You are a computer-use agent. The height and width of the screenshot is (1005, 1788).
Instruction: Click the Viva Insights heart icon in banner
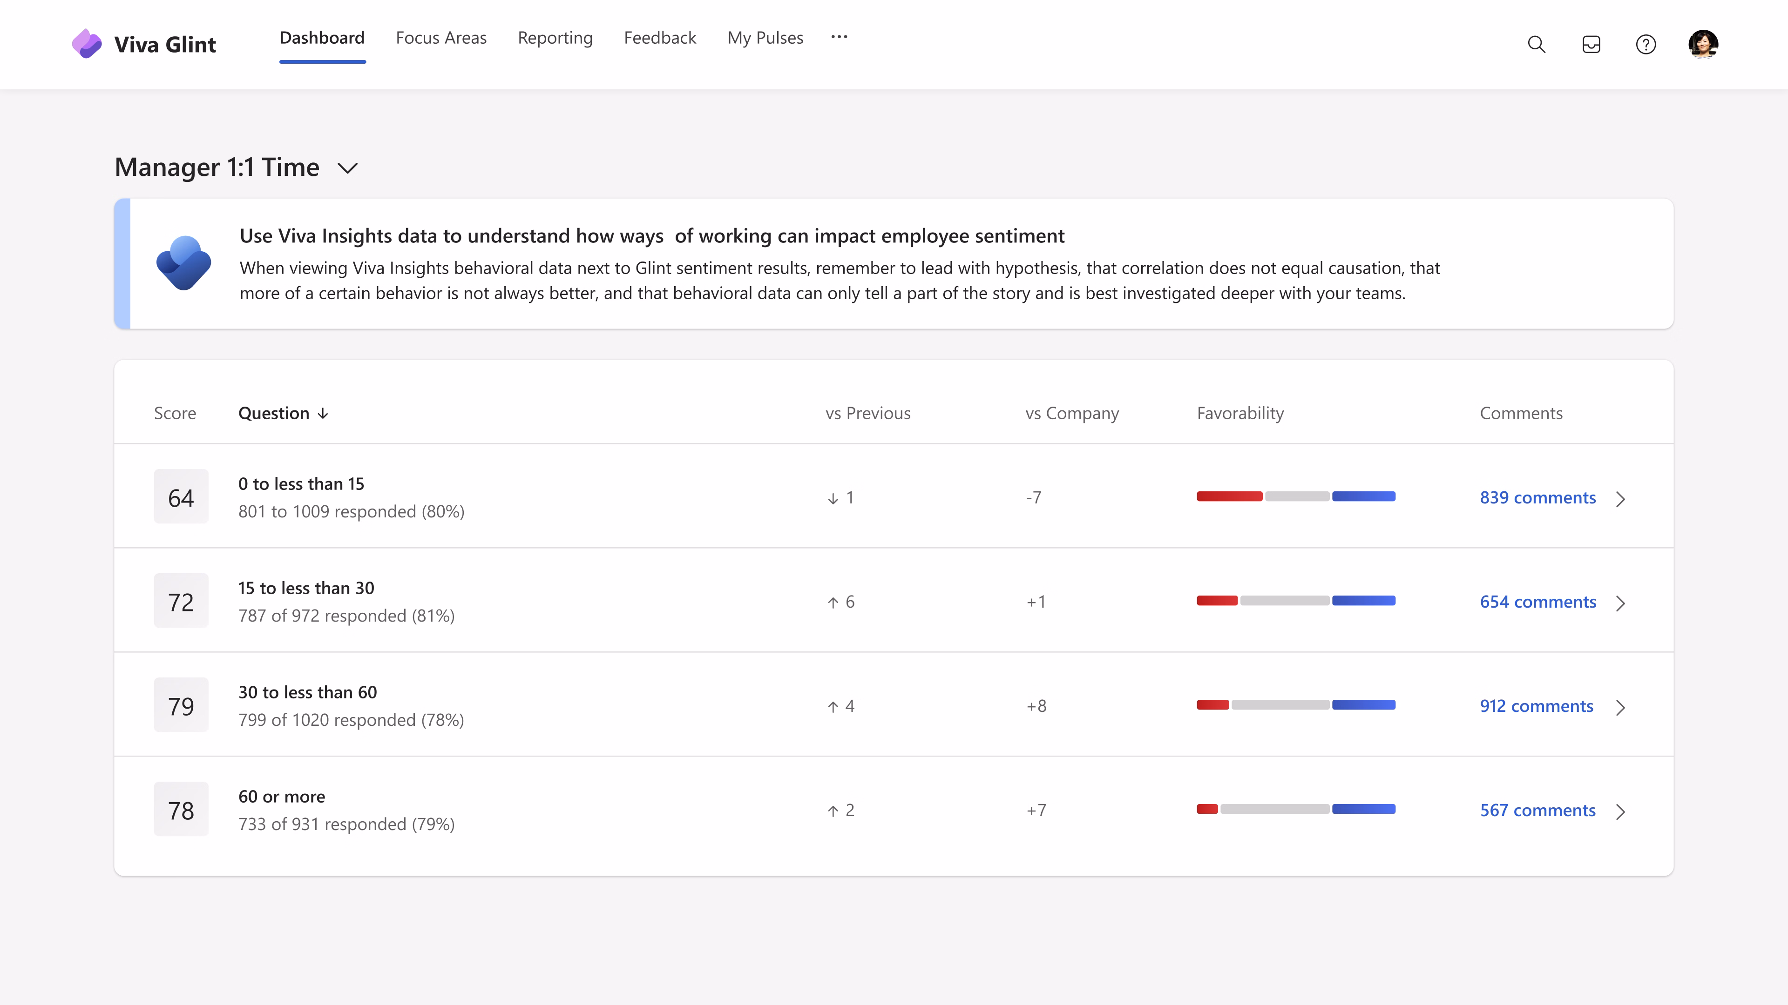pos(184,263)
